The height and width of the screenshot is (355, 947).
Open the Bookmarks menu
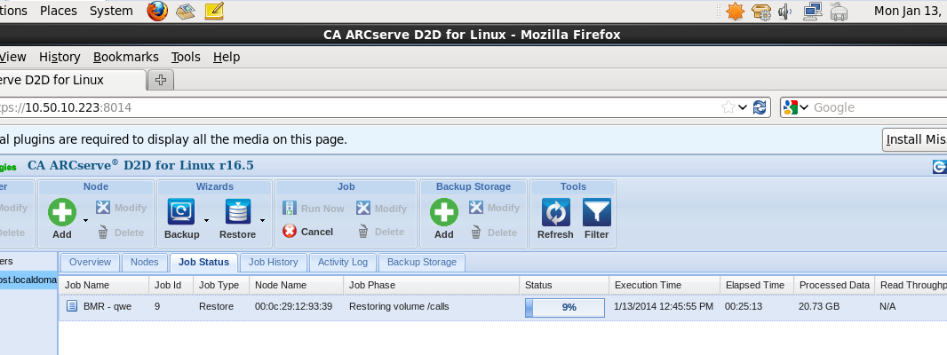tap(125, 57)
